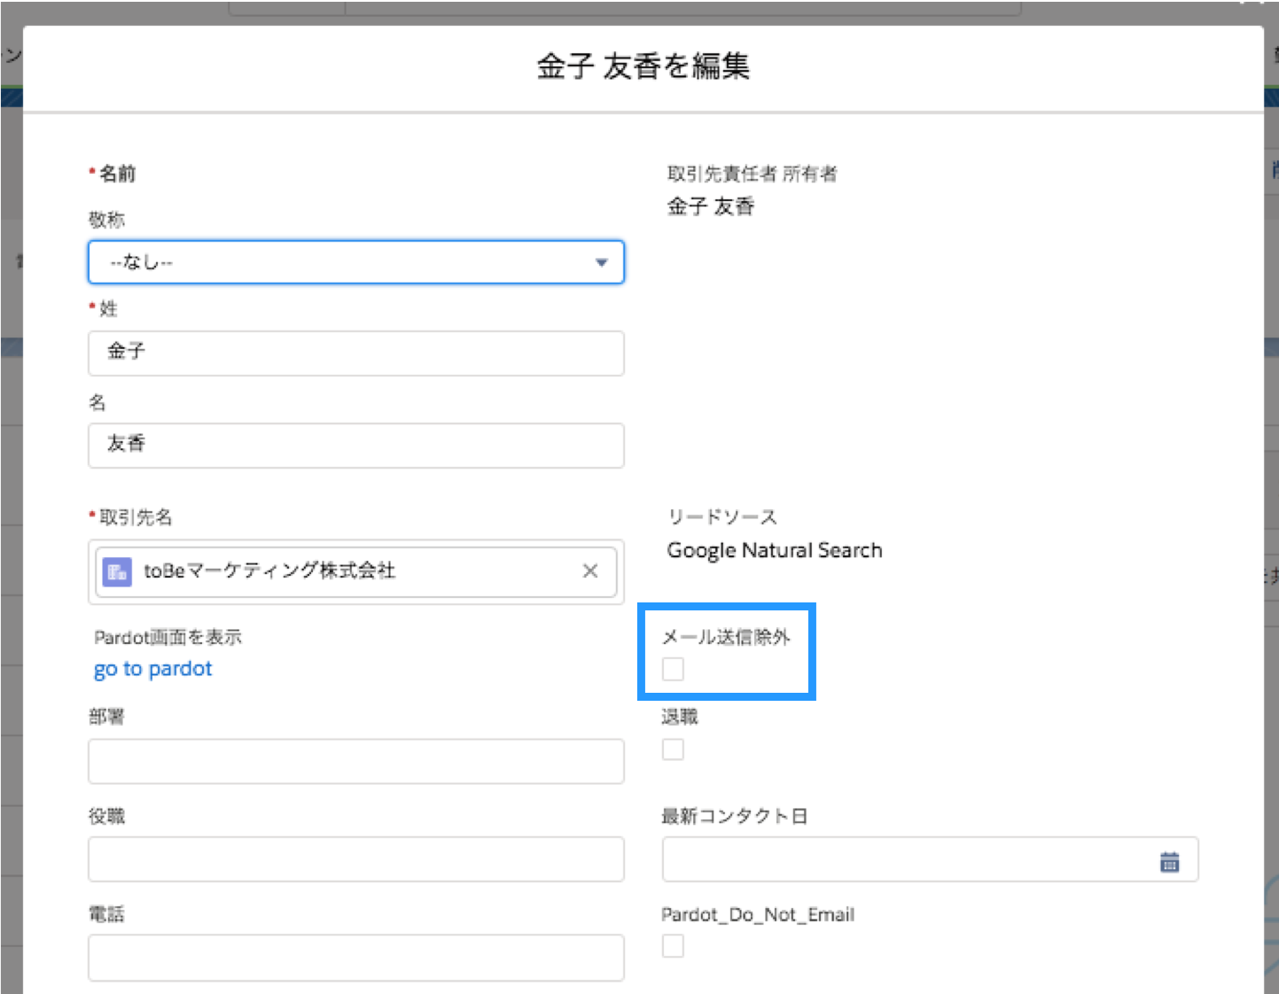Viewport: 1279px width, 994px height.
Task: Click the 取引先責任者 所有者 name 金子 友香
Action: [711, 206]
